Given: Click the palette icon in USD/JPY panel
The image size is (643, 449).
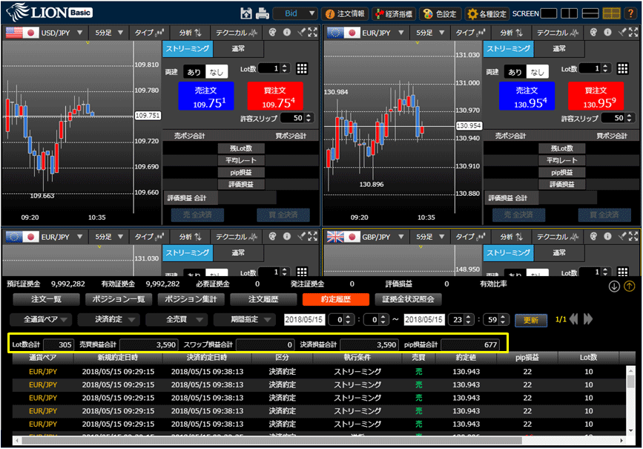Looking at the screenshot, I should coord(272,32).
